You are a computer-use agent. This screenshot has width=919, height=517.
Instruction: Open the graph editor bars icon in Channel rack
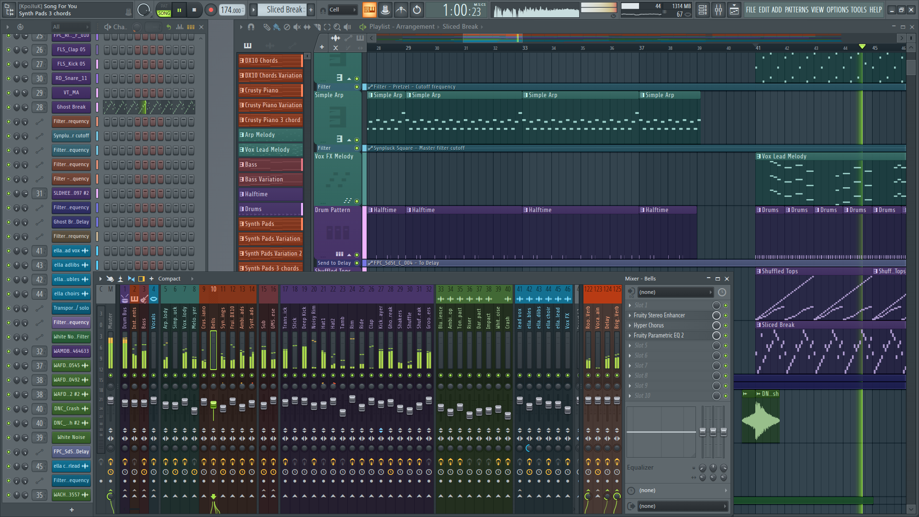(x=179, y=27)
